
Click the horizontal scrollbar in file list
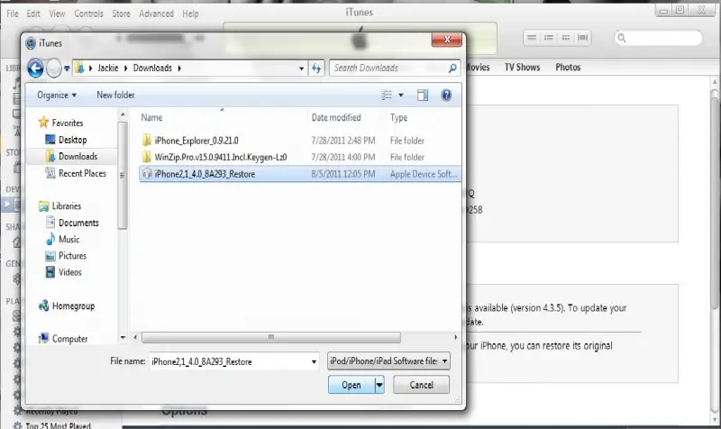coord(271,337)
